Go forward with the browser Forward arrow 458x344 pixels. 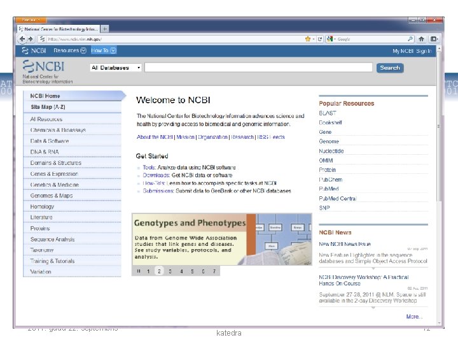point(31,39)
